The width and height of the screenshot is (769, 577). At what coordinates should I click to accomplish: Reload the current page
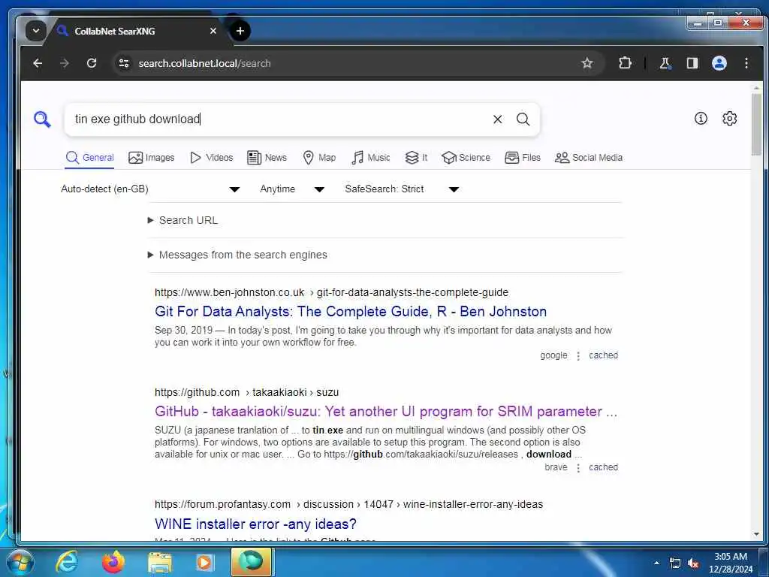pyautogui.click(x=91, y=63)
